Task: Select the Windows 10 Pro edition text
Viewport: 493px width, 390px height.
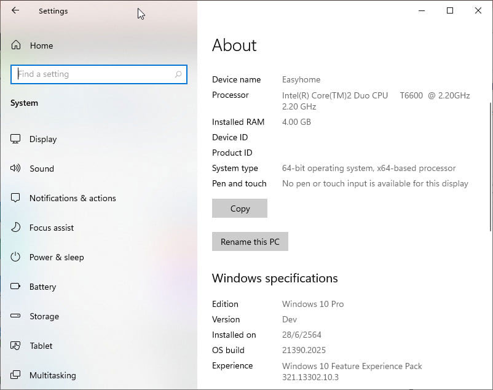Action: pyautogui.click(x=312, y=304)
